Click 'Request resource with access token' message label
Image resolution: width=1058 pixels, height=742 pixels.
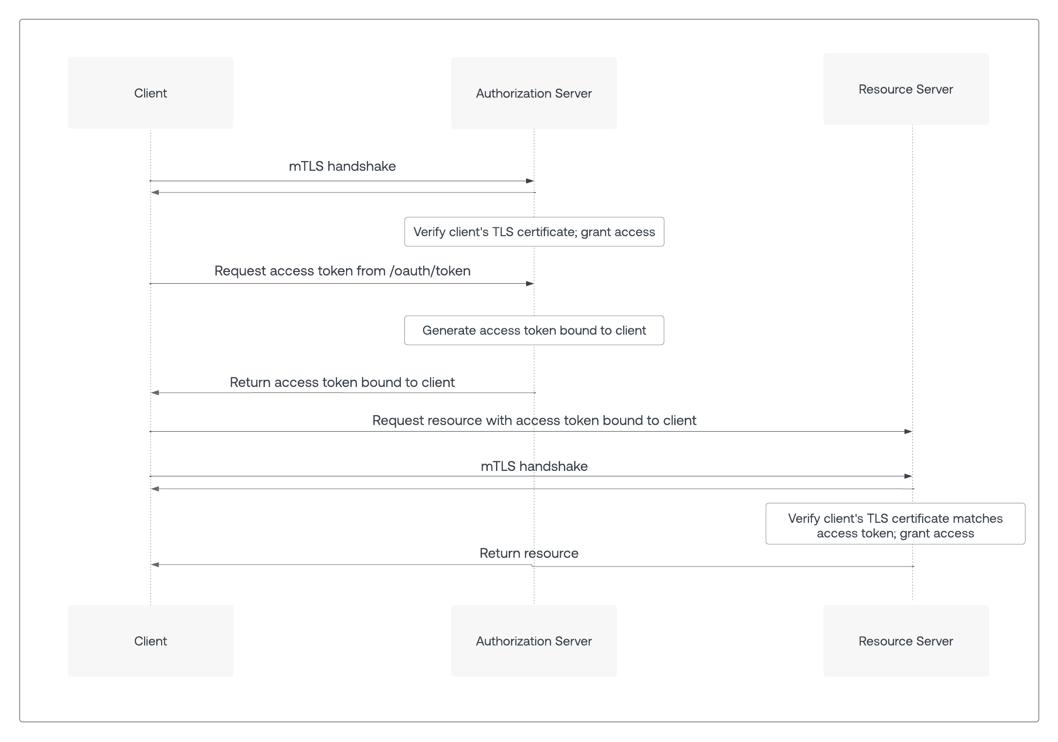534,420
